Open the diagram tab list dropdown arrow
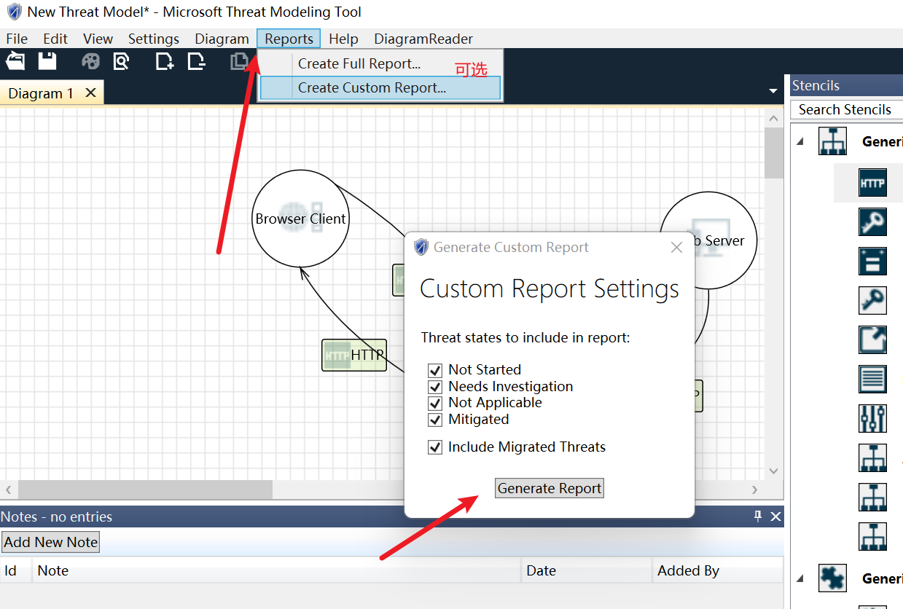This screenshot has height=609, width=903. point(773,91)
